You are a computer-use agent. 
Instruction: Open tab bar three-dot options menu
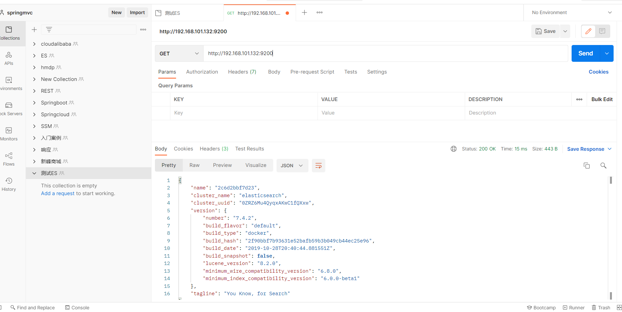(320, 12)
